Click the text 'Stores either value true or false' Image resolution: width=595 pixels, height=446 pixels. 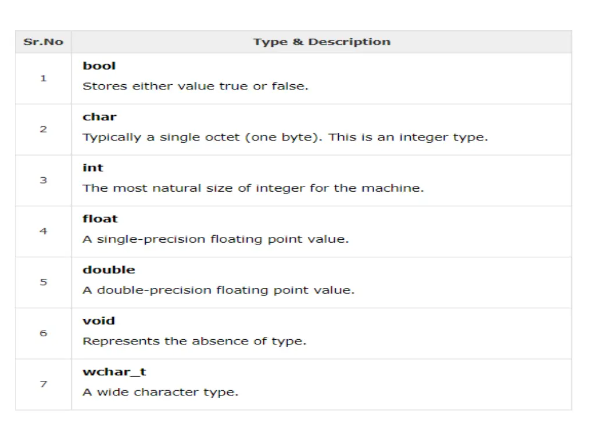[195, 86]
